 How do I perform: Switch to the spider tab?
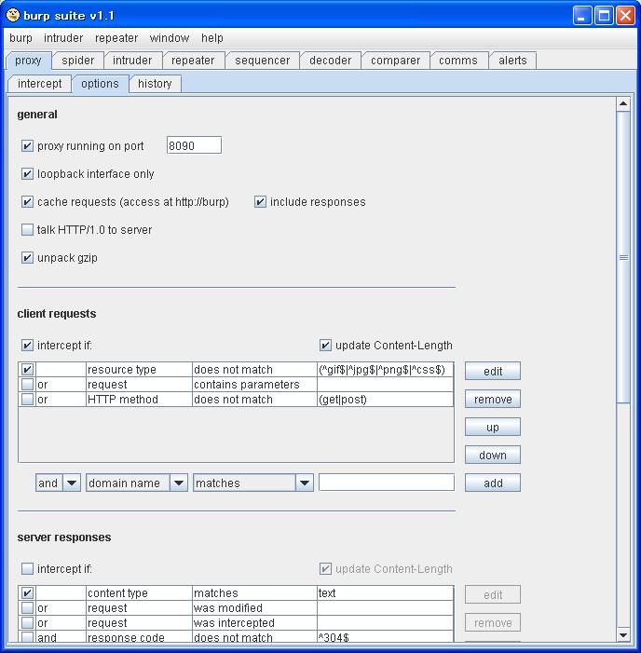[78, 61]
